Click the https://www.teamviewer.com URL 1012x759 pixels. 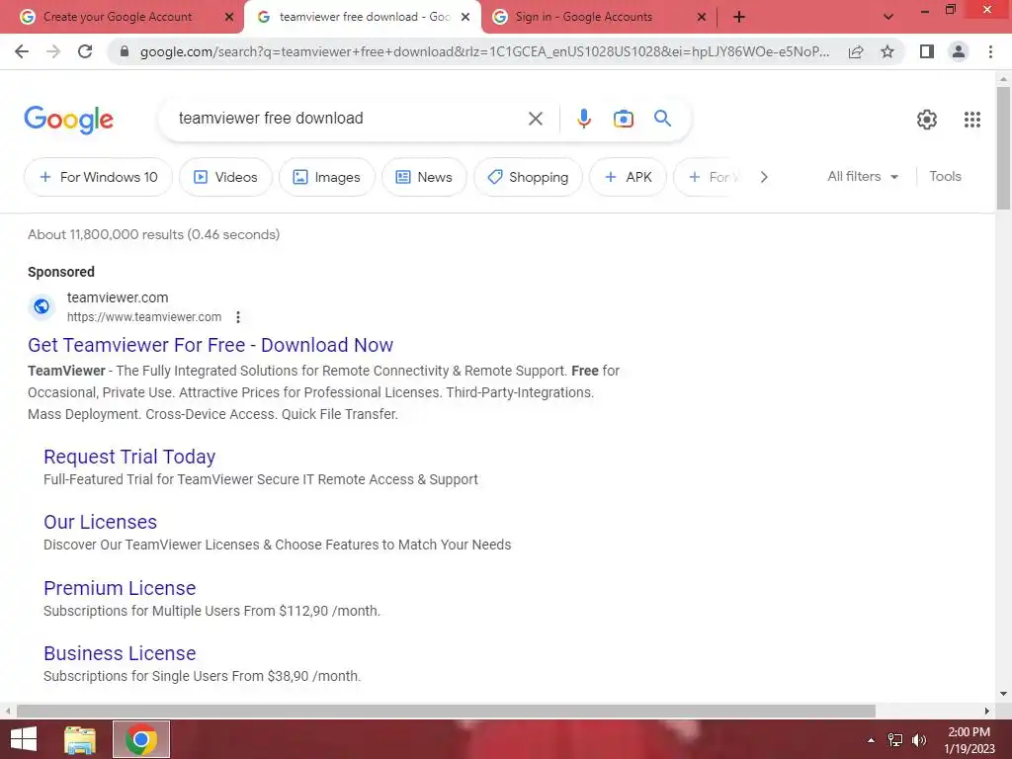pyautogui.click(x=144, y=317)
